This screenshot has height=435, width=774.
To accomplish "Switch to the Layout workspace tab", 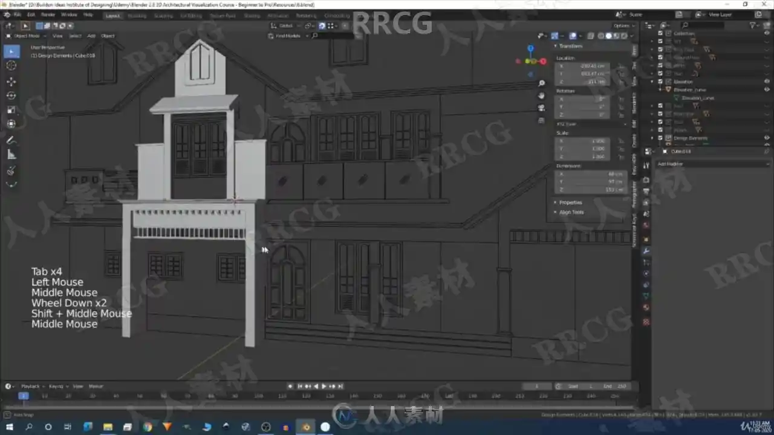I will click(113, 16).
